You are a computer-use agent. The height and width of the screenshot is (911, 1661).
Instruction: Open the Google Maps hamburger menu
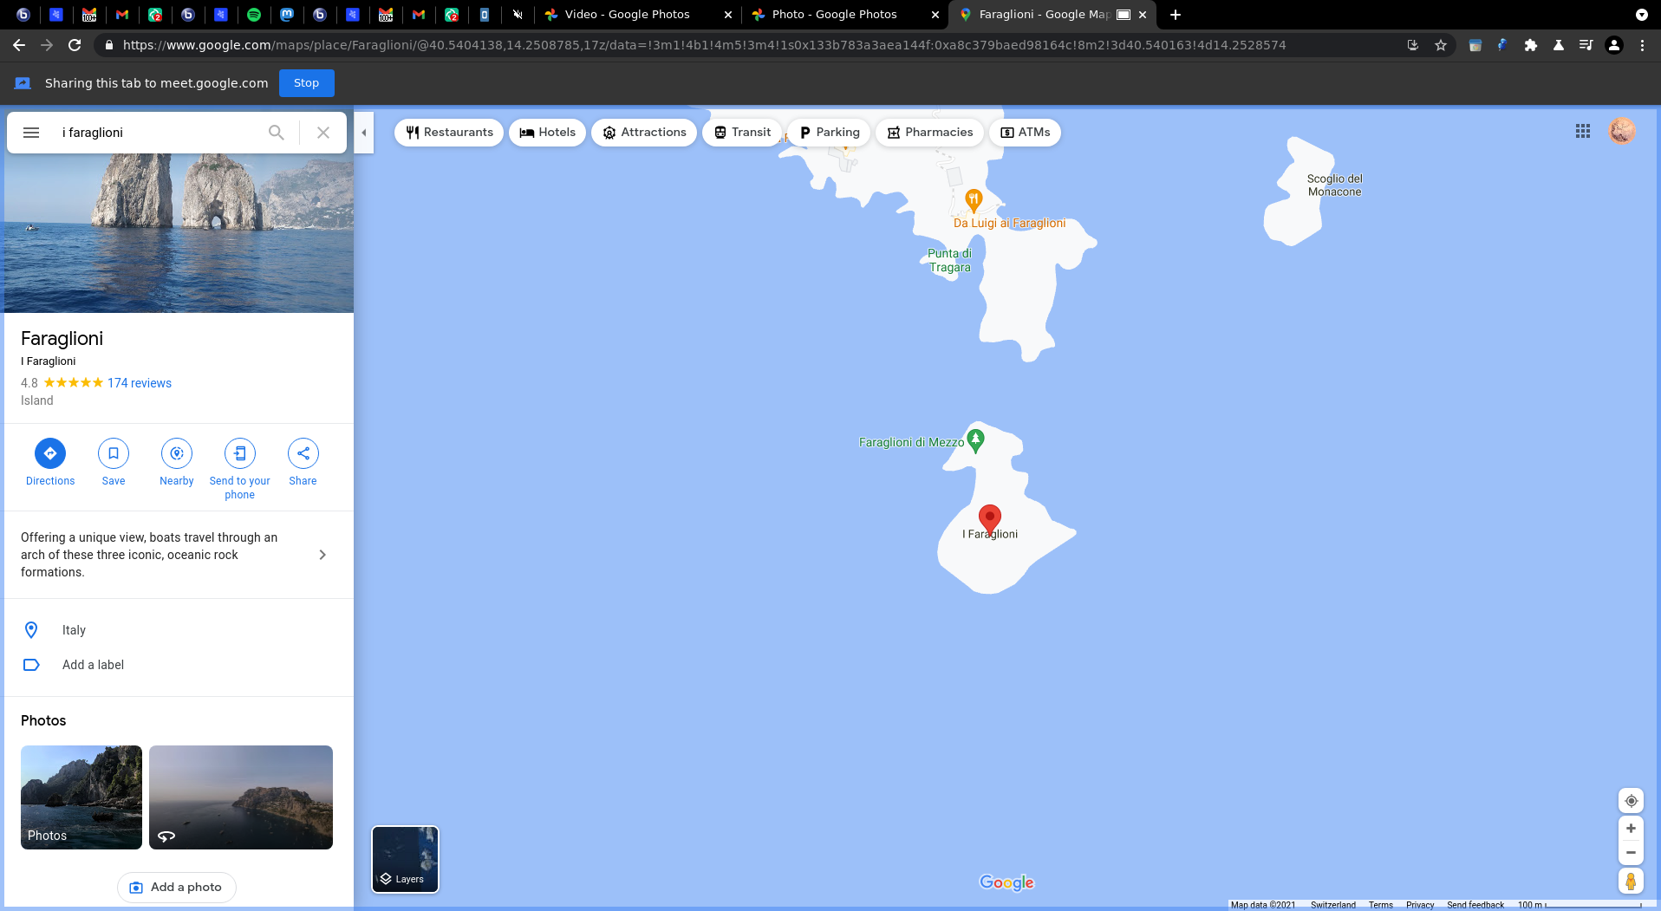click(x=31, y=133)
